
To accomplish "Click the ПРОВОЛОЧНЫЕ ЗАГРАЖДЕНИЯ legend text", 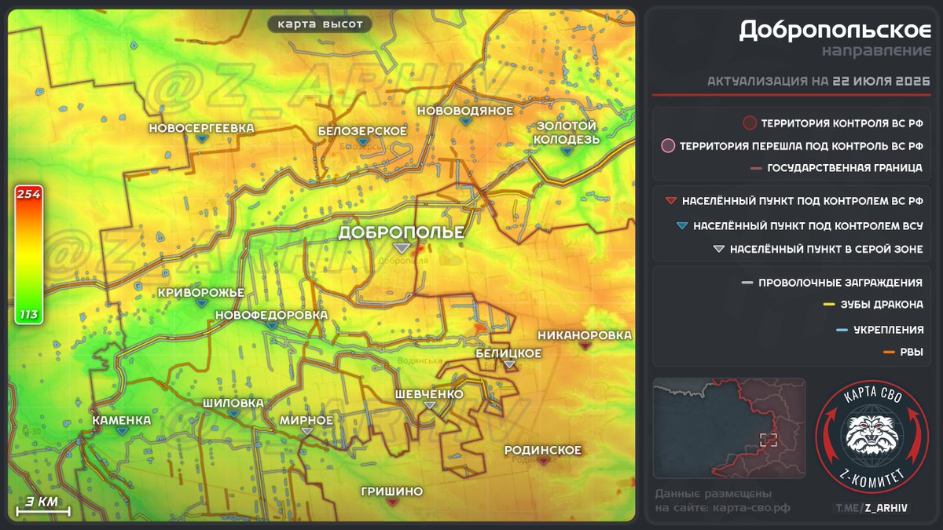I will pos(841,283).
